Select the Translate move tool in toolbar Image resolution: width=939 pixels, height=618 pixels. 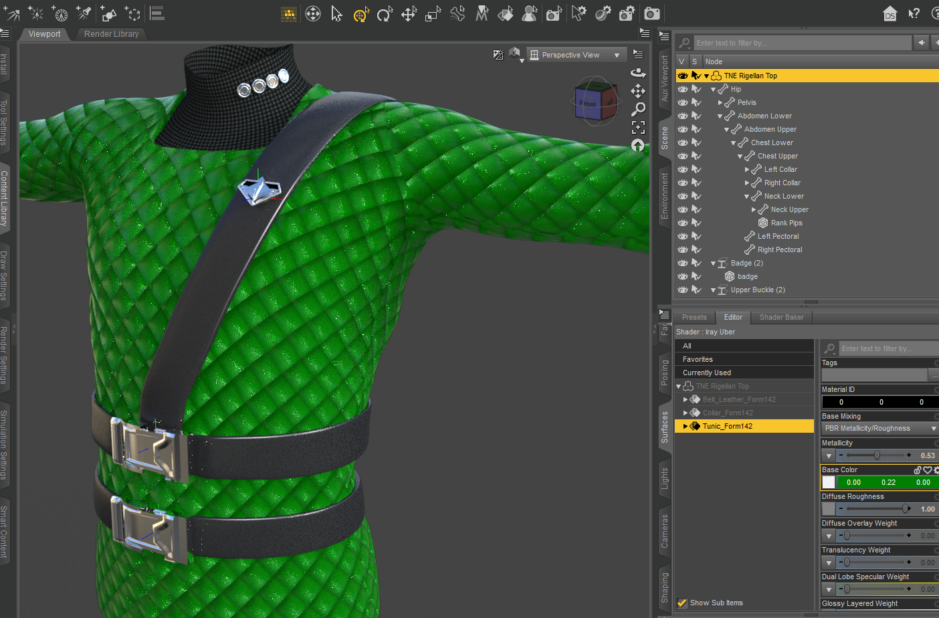tap(409, 14)
